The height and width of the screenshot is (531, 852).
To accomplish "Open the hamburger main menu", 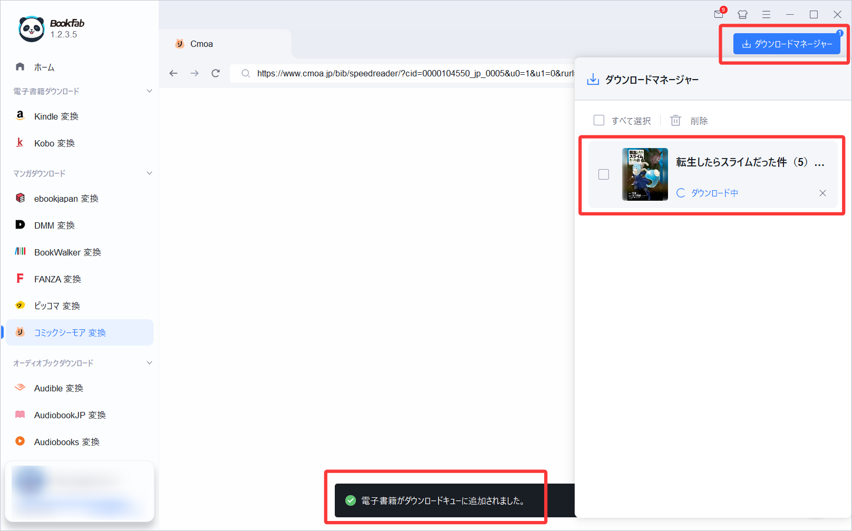I will coord(766,14).
